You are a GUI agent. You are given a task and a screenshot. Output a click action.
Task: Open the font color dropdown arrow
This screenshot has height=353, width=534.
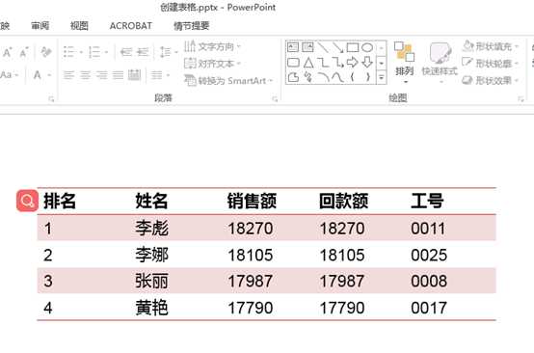click(x=50, y=75)
